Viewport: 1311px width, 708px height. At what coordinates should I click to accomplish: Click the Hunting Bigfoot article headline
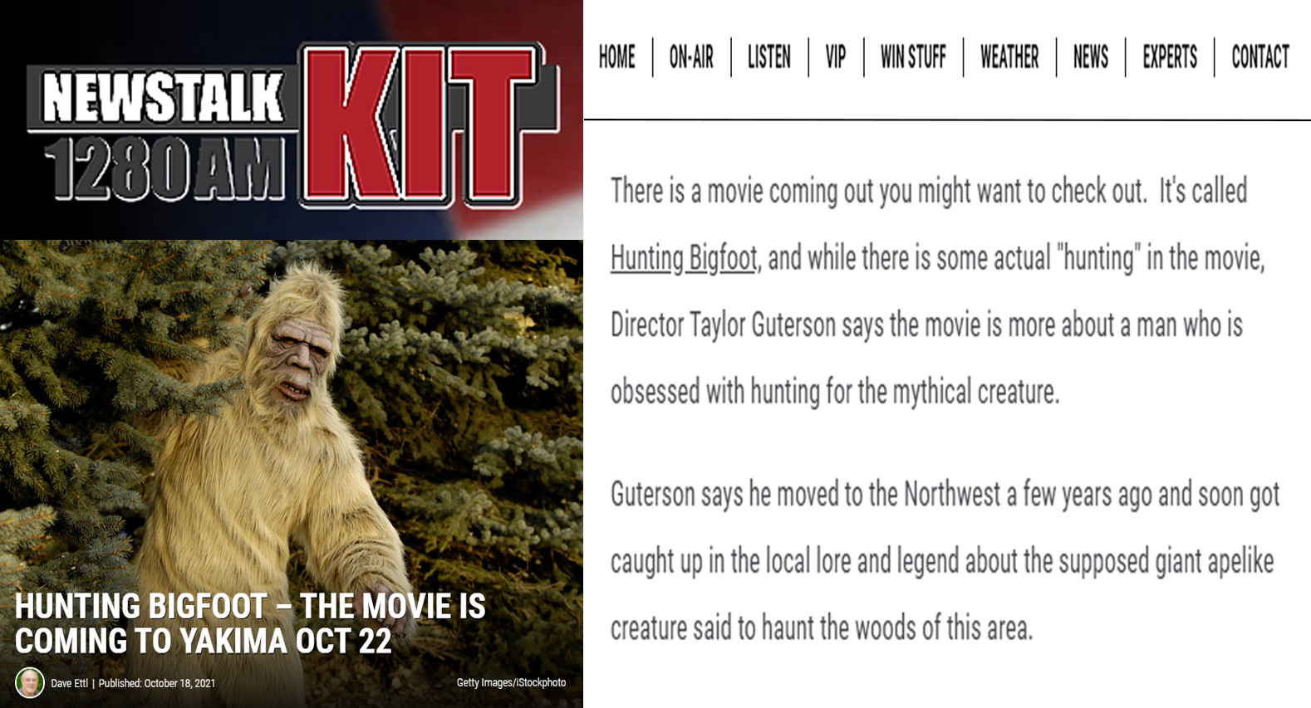(249, 623)
